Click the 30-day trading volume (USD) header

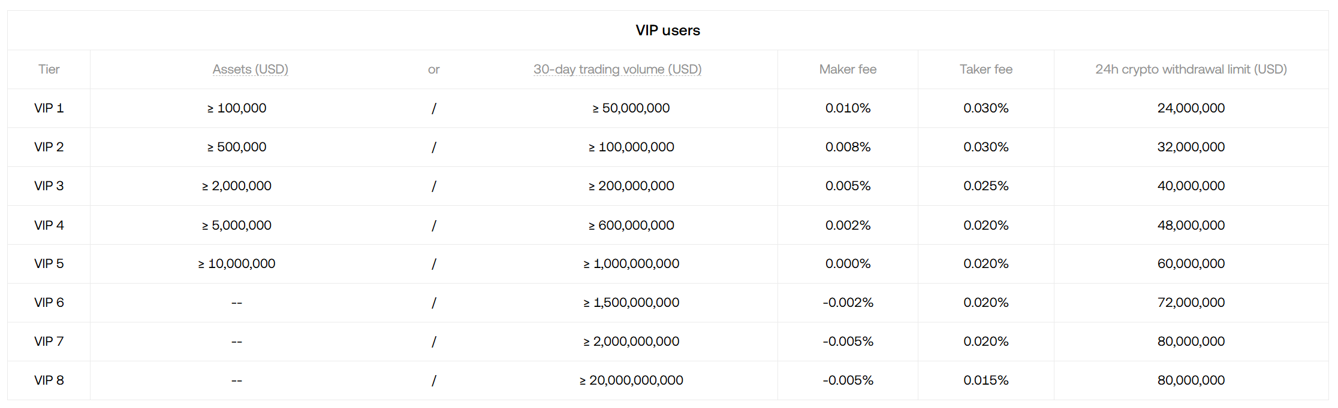click(617, 69)
